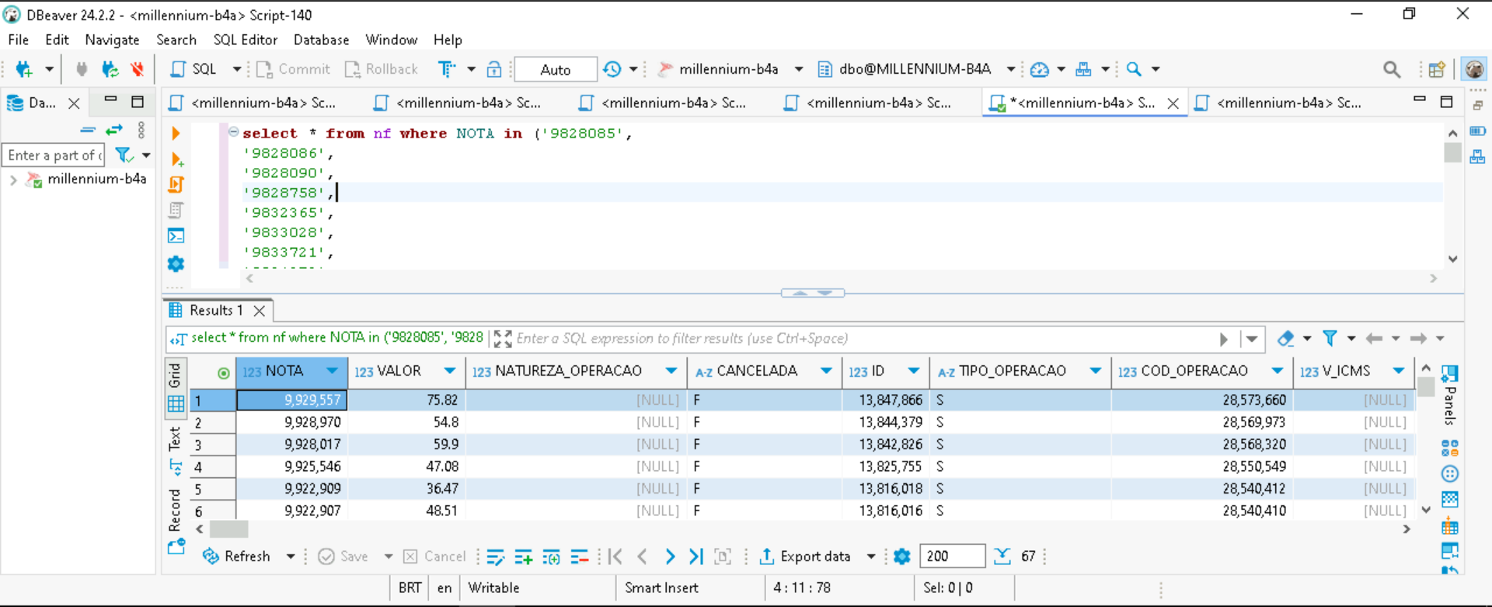The height and width of the screenshot is (607, 1492).
Task: Switch to the first millennium-b4a script tab
Action: tap(254, 103)
